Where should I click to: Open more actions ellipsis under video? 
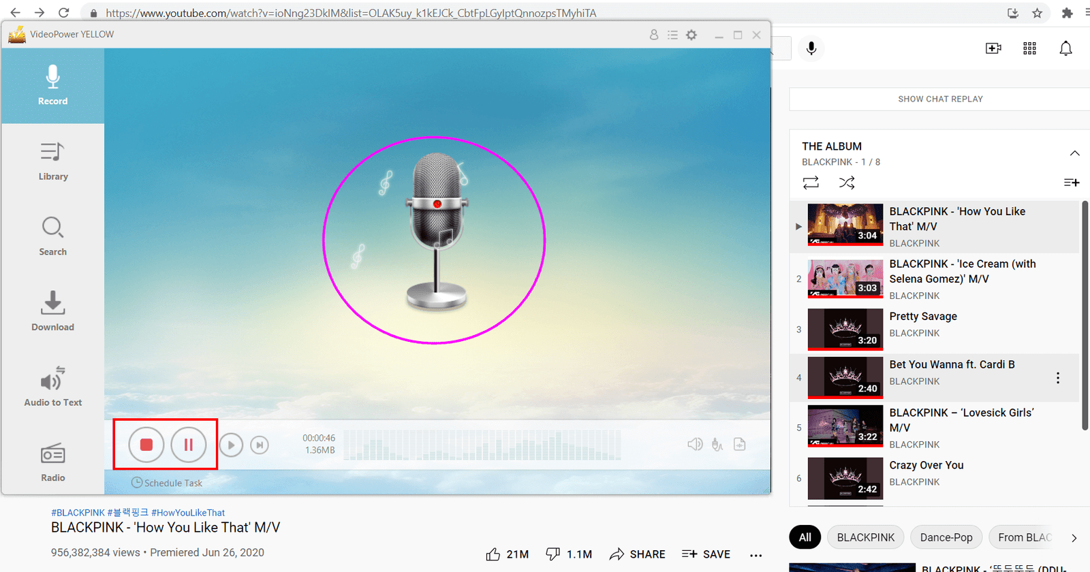click(756, 555)
